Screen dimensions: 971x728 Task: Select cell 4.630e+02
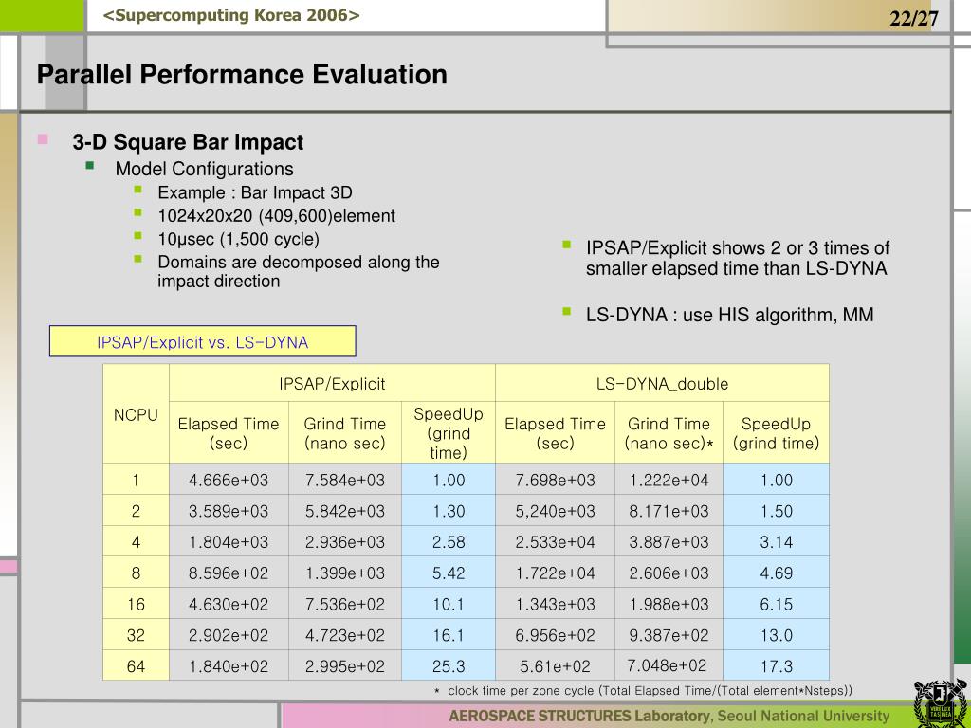pos(229,604)
